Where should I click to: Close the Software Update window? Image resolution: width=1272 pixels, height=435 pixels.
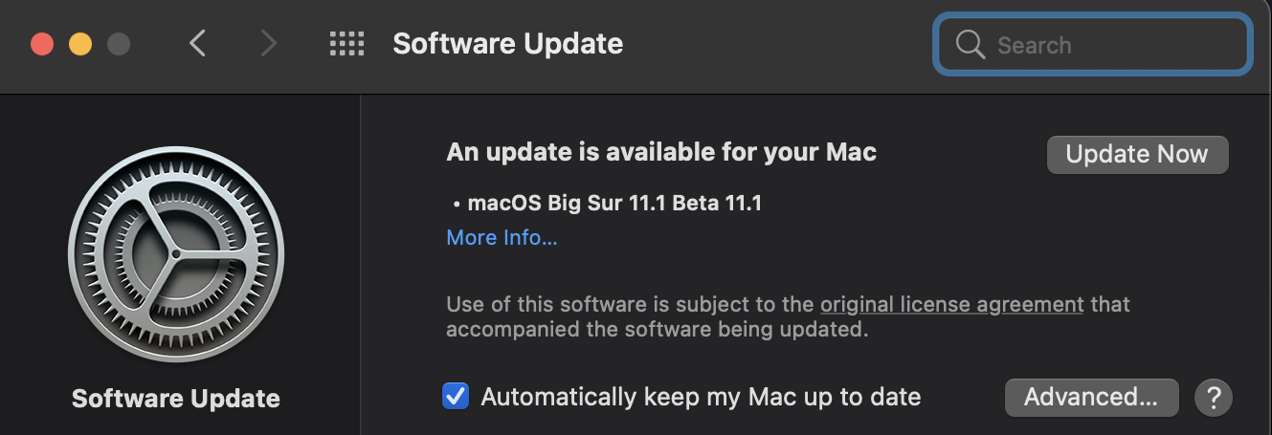tap(42, 44)
